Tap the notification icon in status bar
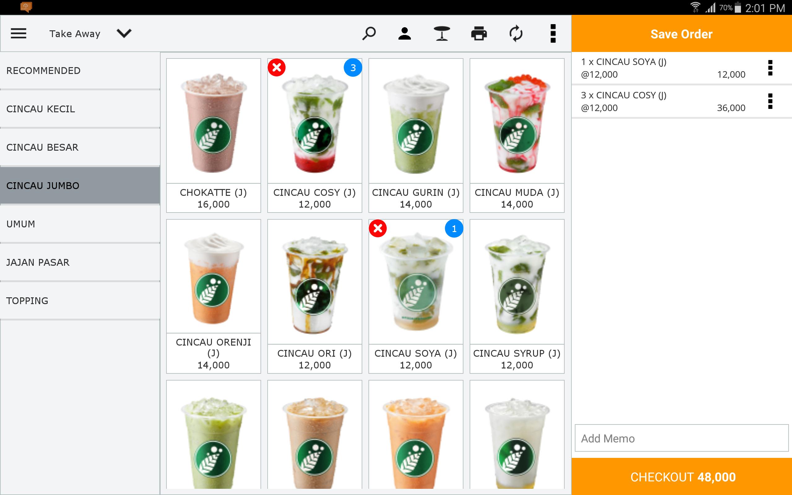 (x=26, y=7)
